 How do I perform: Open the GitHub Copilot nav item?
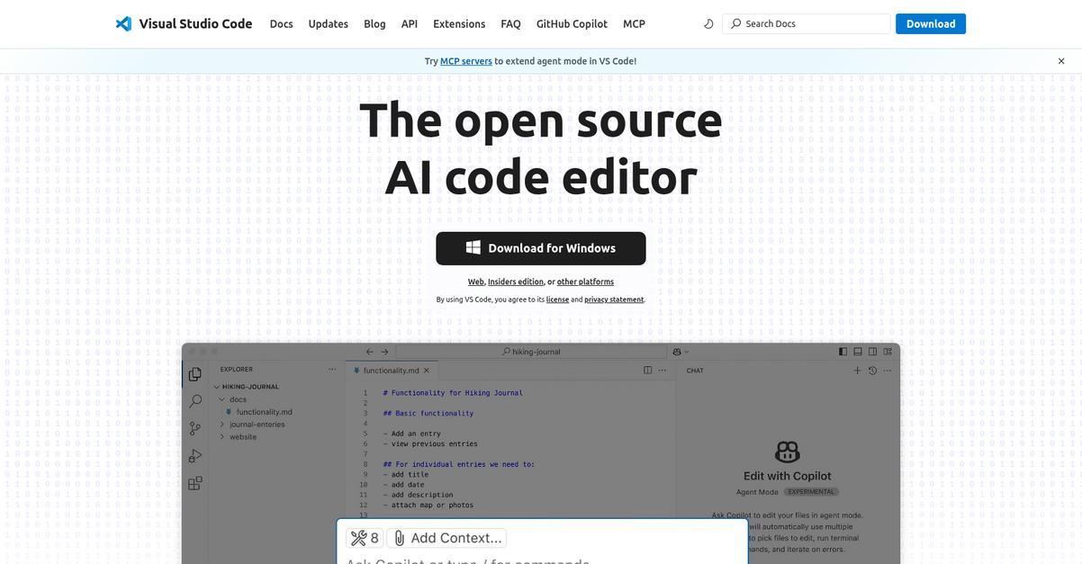point(572,24)
